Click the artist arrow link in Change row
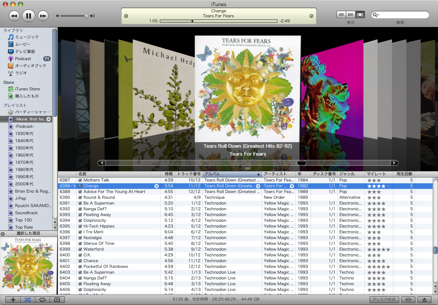Viewport: 438px width, 305px height. tap(292, 186)
